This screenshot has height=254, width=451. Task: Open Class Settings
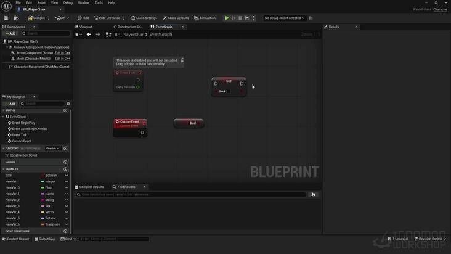(x=144, y=18)
